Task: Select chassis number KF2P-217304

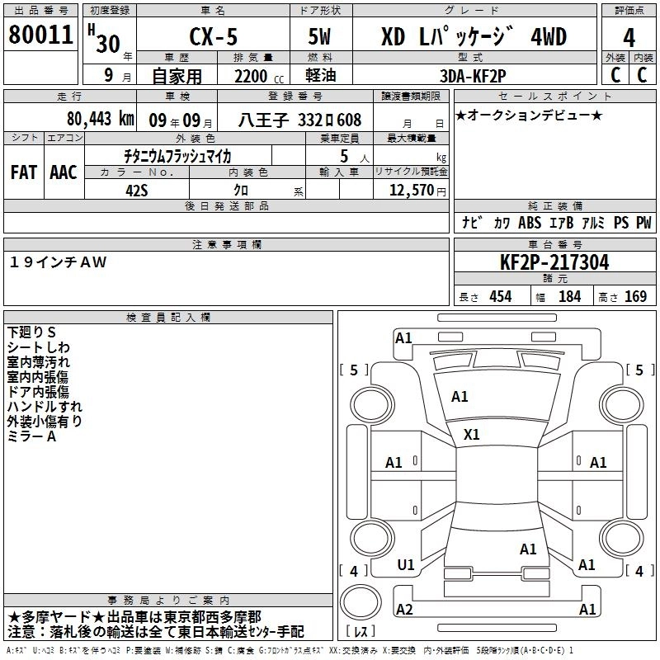Action: (554, 262)
